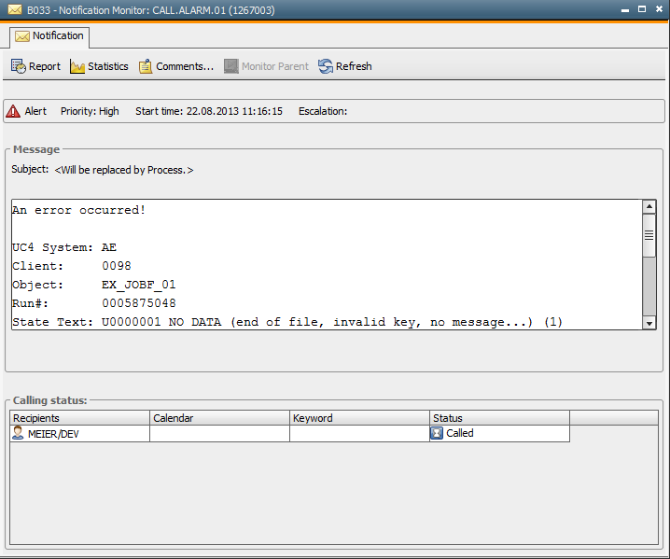Click the Report button label

tap(45, 66)
